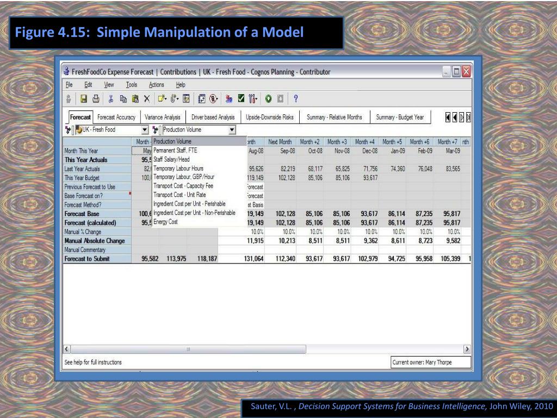Click the wrench and screwdriver toolbar icon
The height and width of the screenshot is (418, 557).
253,99
